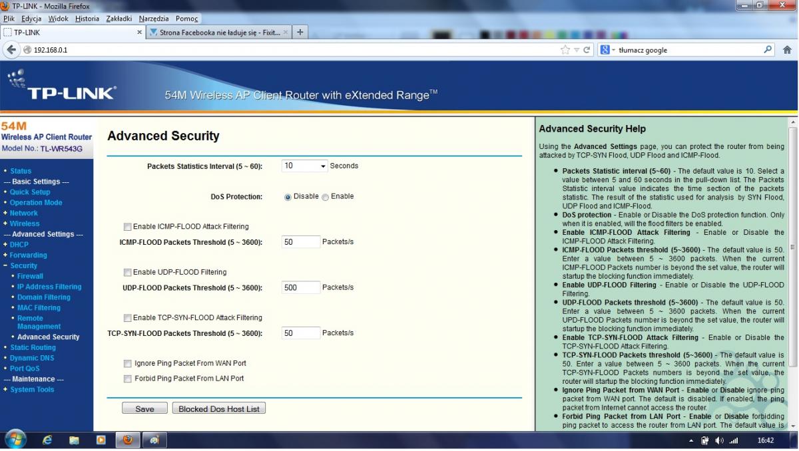This screenshot has width=799, height=451.
Task: Open Remote Management link
Action: click(x=39, y=323)
